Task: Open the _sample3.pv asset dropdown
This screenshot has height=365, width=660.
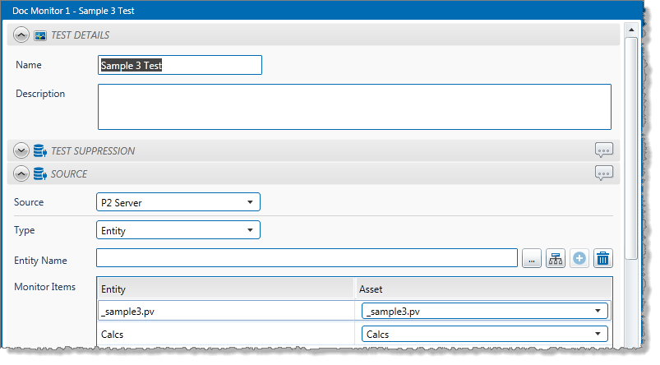Action: (484, 311)
